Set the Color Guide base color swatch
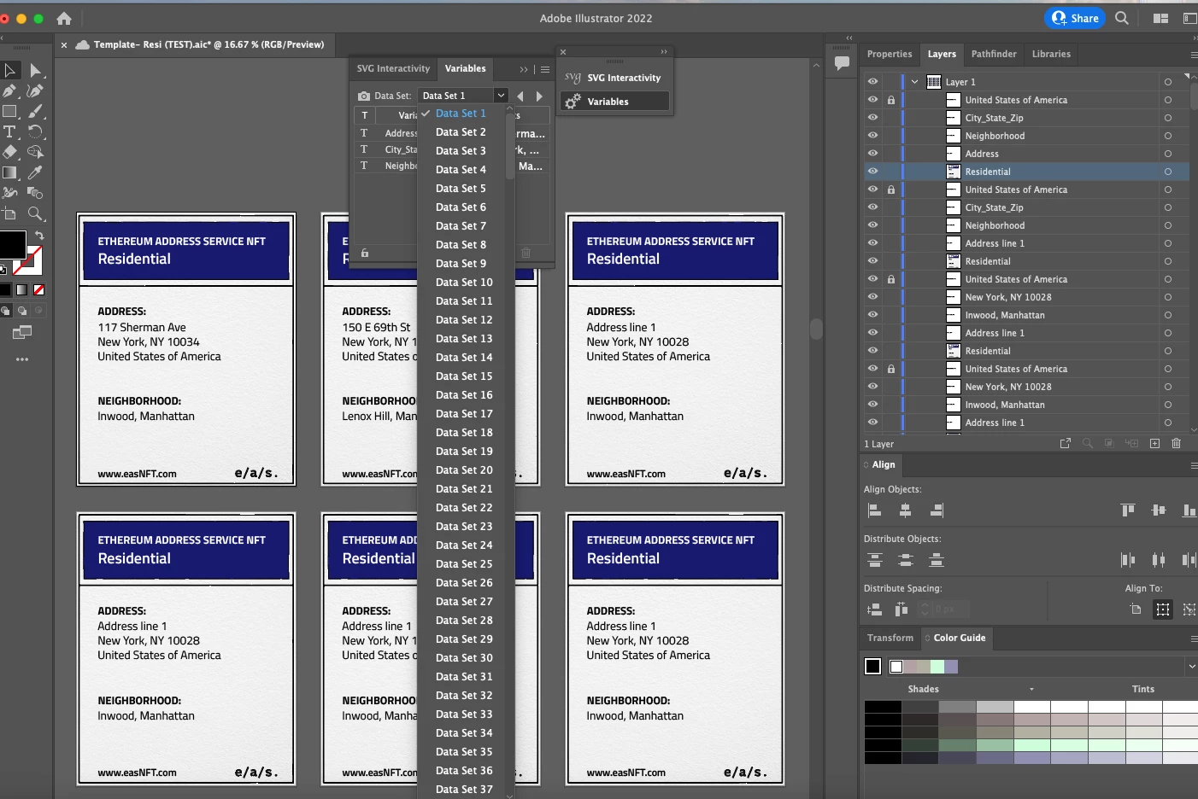Viewport: 1198px width, 799px height. coord(872,667)
